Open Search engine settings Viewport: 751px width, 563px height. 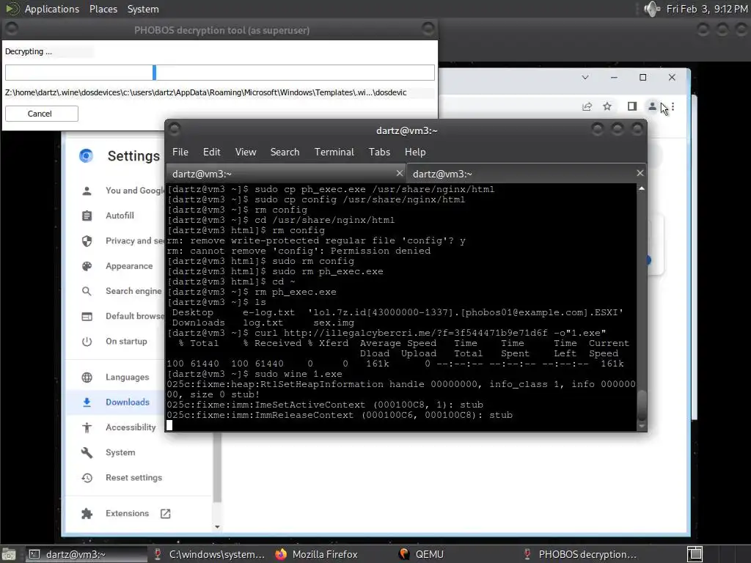133,291
